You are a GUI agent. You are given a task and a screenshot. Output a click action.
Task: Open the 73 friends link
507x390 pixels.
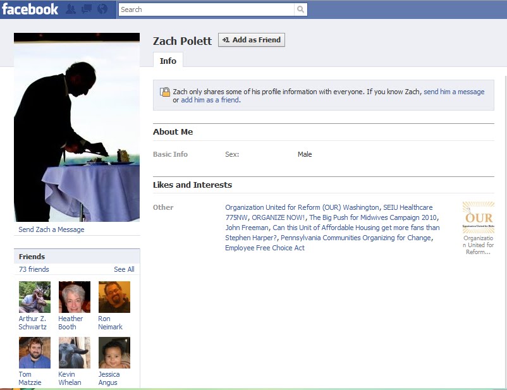(x=34, y=269)
